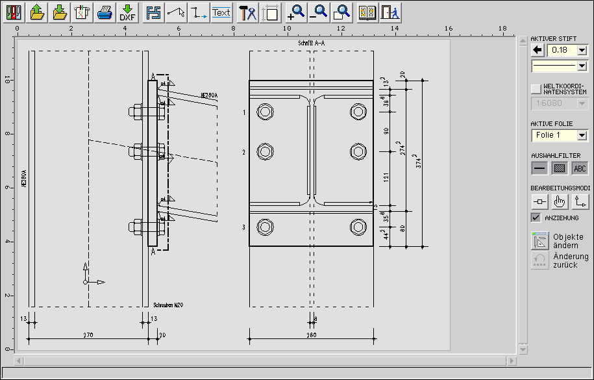594x380 pixels.
Task: Toggle the hatch pattern selection filter
Action: tap(560, 168)
